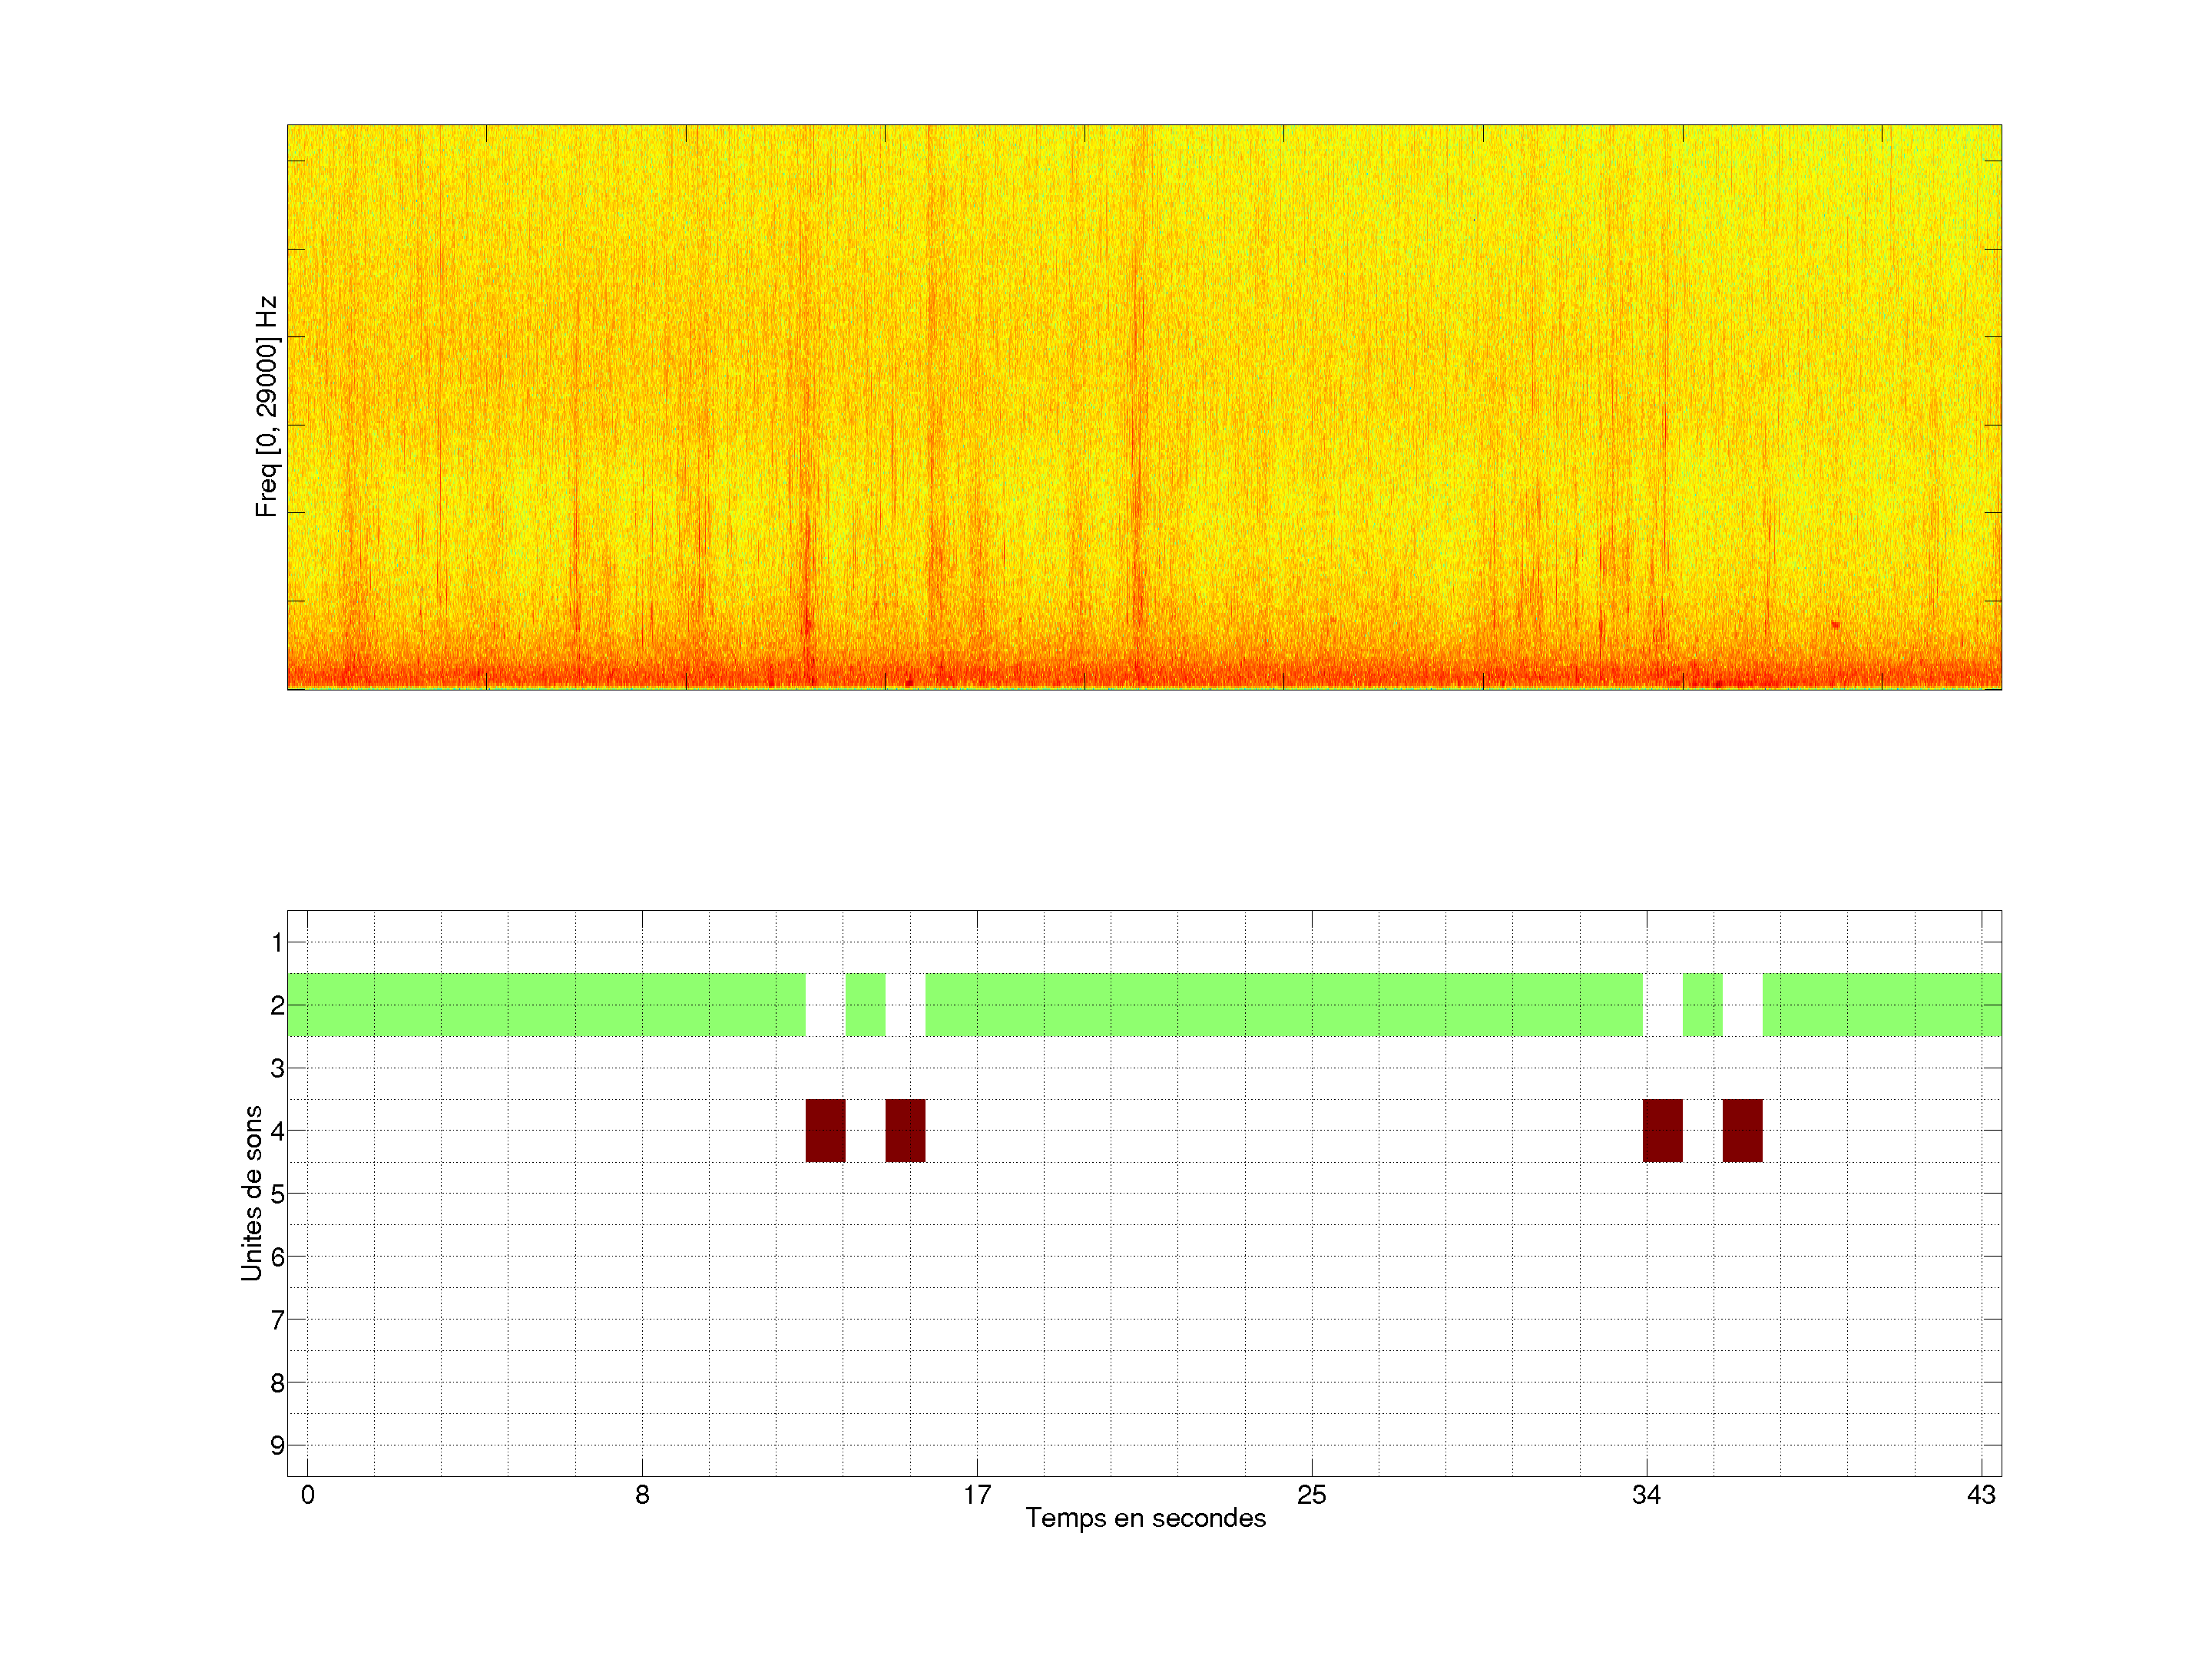This screenshot has width=2212, height=1659.
Task: Select the third dark red block at 34 seconds
Action: pos(1662,1130)
